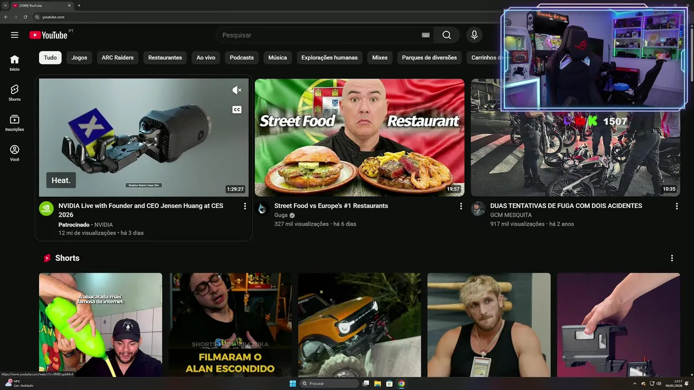Image resolution: width=694 pixels, height=390 pixels.
Task: Click the browser back arrow
Action: click(6, 17)
